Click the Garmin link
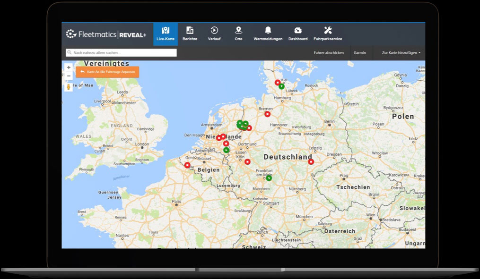Viewport: 480px width, 279px height. (360, 52)
